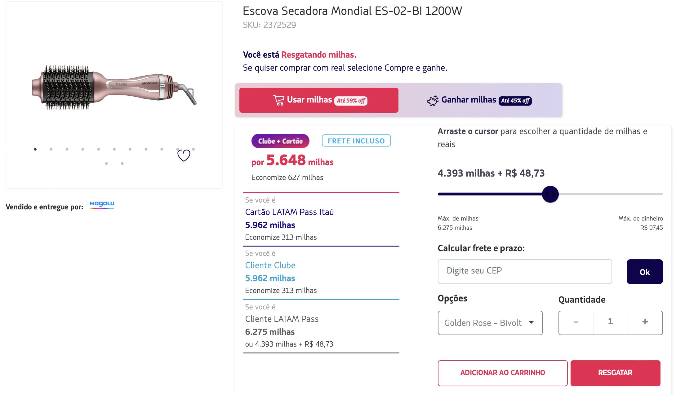Switch to the Ganhar milhas tab
Screen dimensions: 676x394
[479, 100]
